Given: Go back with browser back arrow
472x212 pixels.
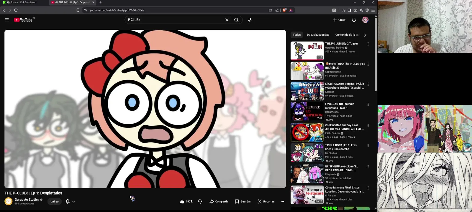Looking at the screenshot, I should [4, 10].
